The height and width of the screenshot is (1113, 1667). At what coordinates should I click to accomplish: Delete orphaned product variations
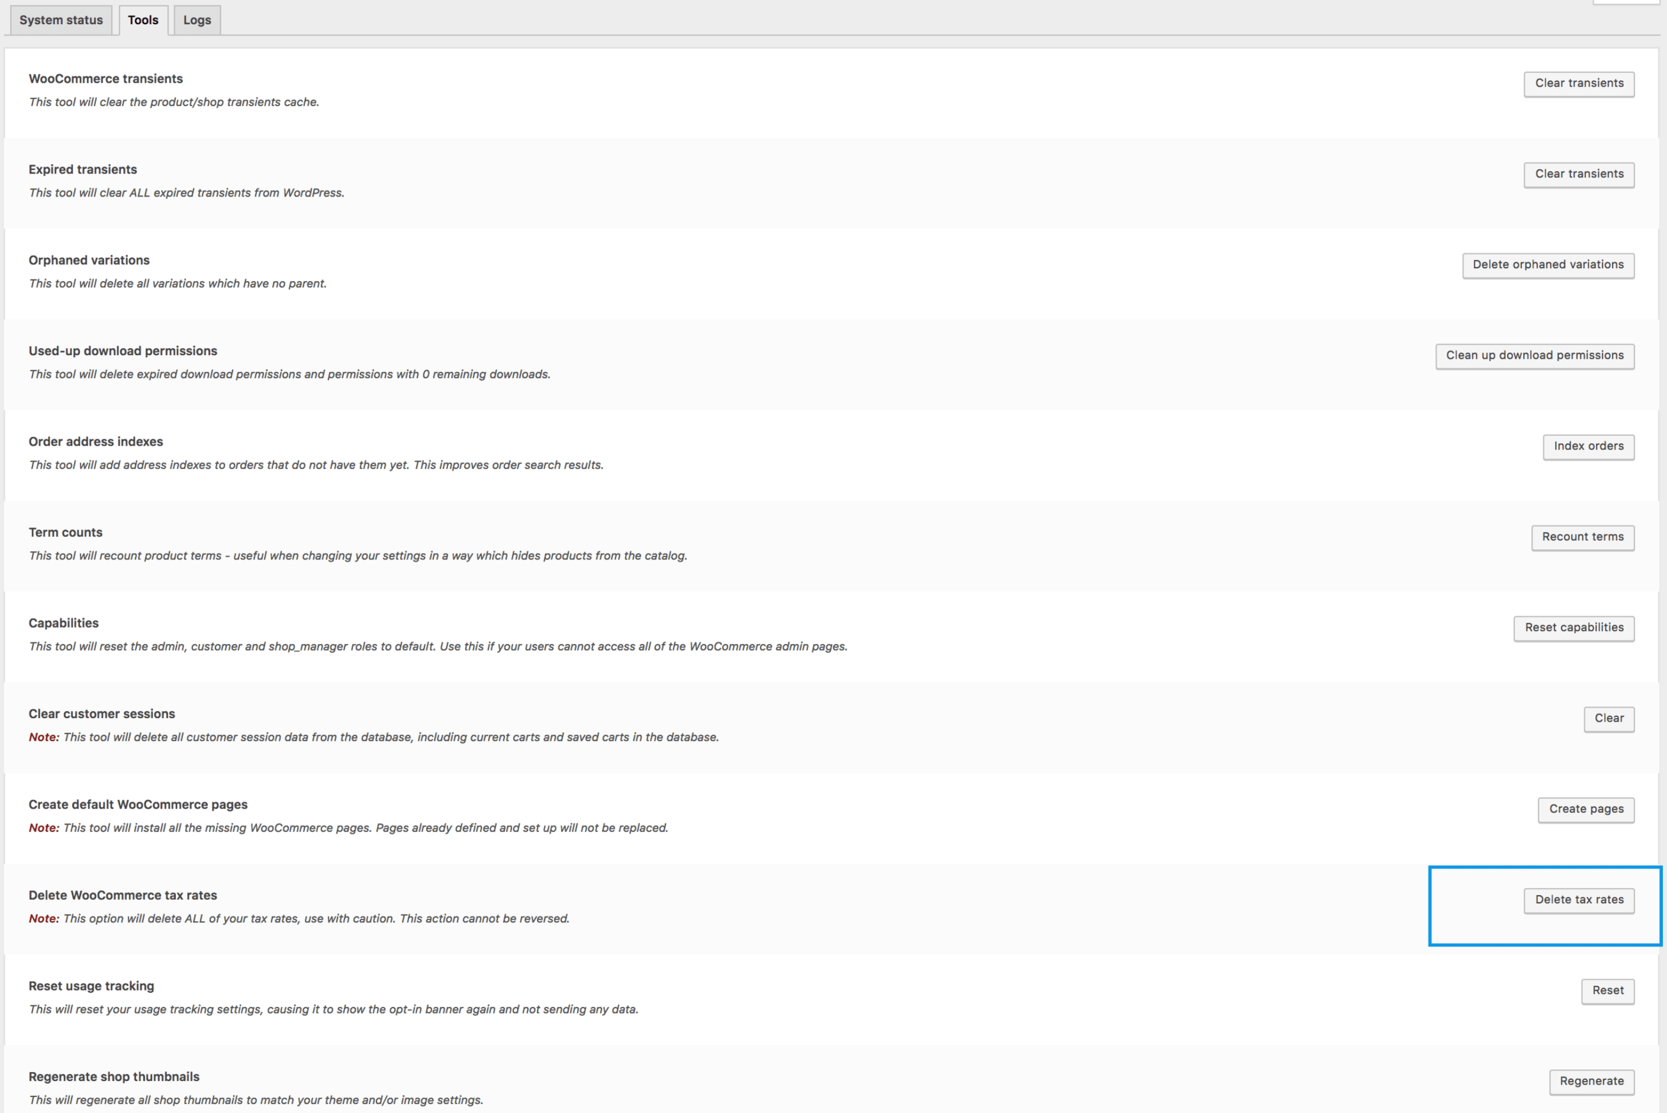[x=1548, y=265]
